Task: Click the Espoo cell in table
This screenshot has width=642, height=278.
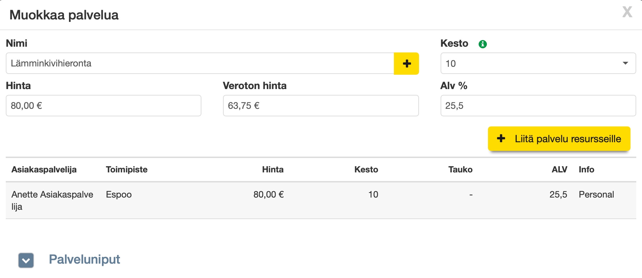Action: point(119,195)
